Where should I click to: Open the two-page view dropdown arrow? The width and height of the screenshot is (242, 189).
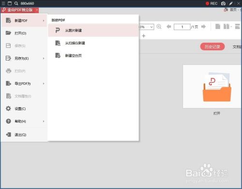tap(231, 27)
